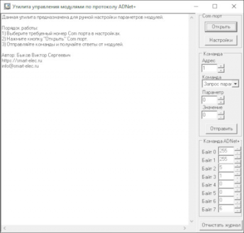
Task: Click the Значение input field
Action: (209, 115)
